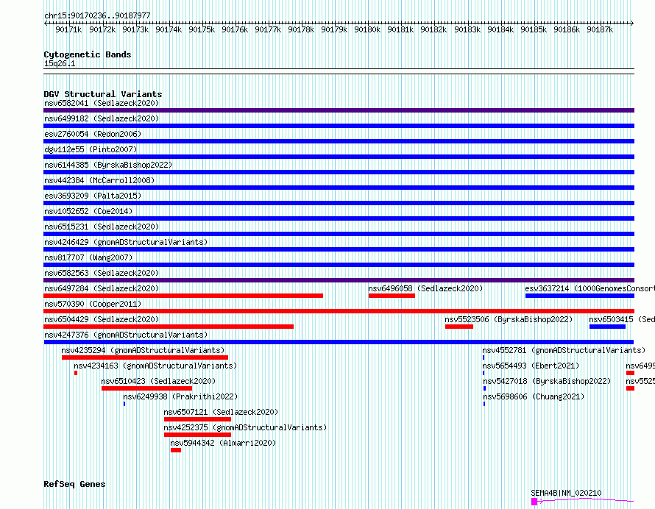Open nsv6144385 (ByrskaBishop2022) variant

108,165
